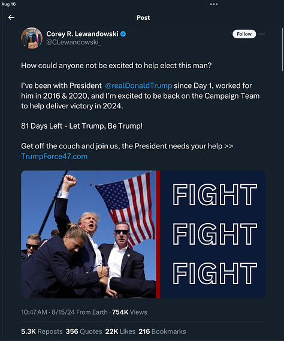Open Corey R. Lewandowski's profile picture

coord(32,38)
